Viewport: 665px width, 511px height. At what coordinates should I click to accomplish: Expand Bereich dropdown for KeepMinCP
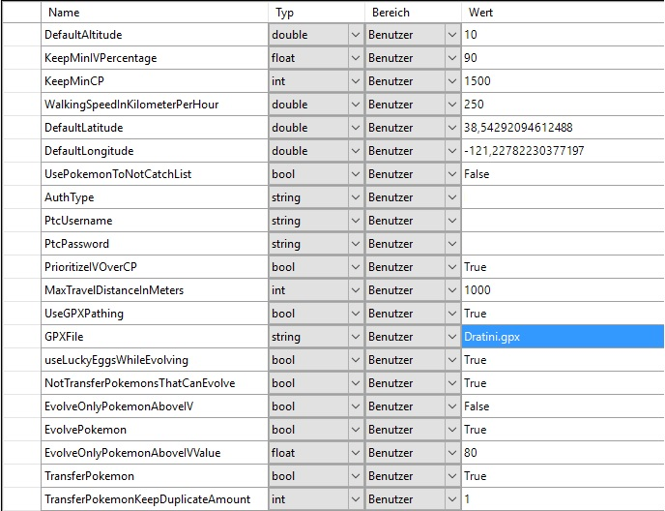pos(451,81)
